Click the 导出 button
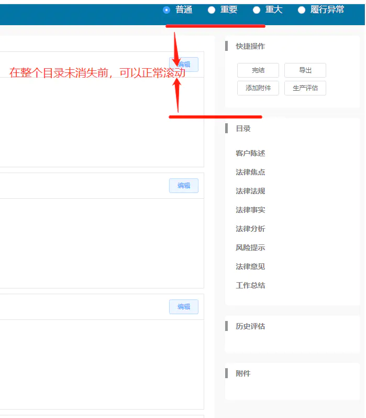The image size is (366, 418). point(305,70)
